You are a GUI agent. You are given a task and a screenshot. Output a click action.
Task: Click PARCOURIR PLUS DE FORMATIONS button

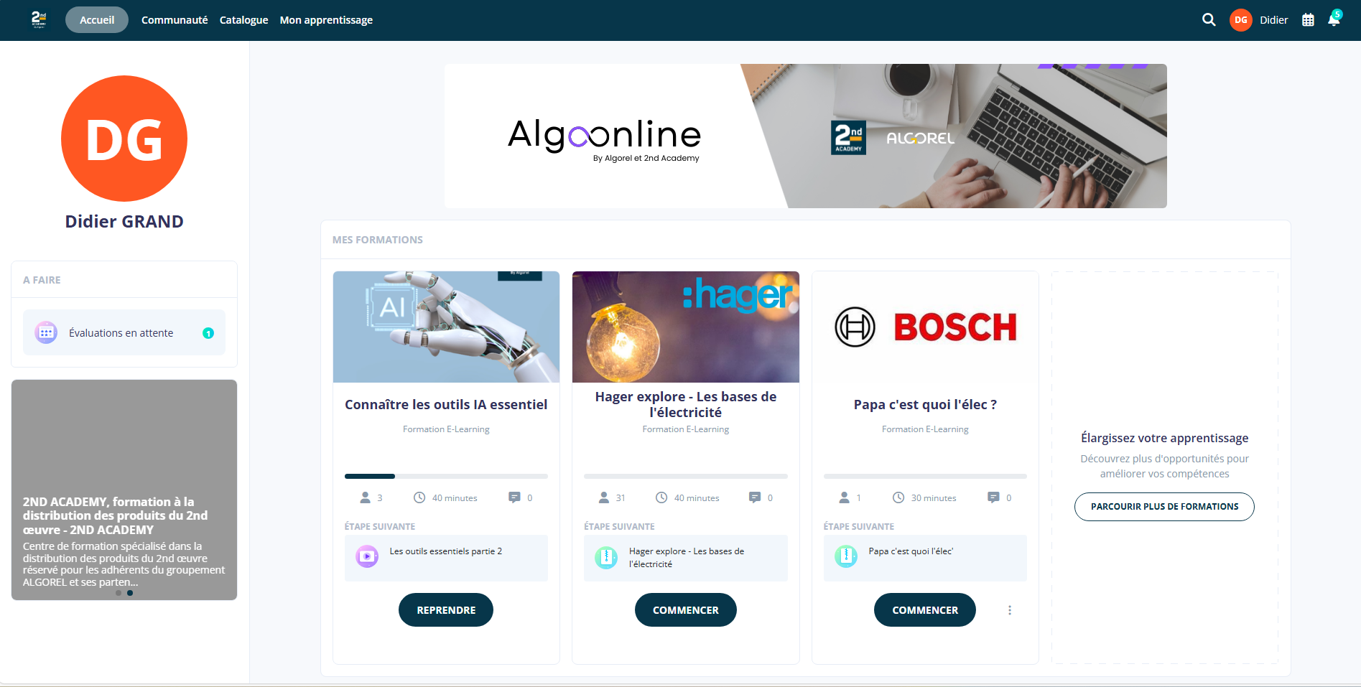point(1164,507)
